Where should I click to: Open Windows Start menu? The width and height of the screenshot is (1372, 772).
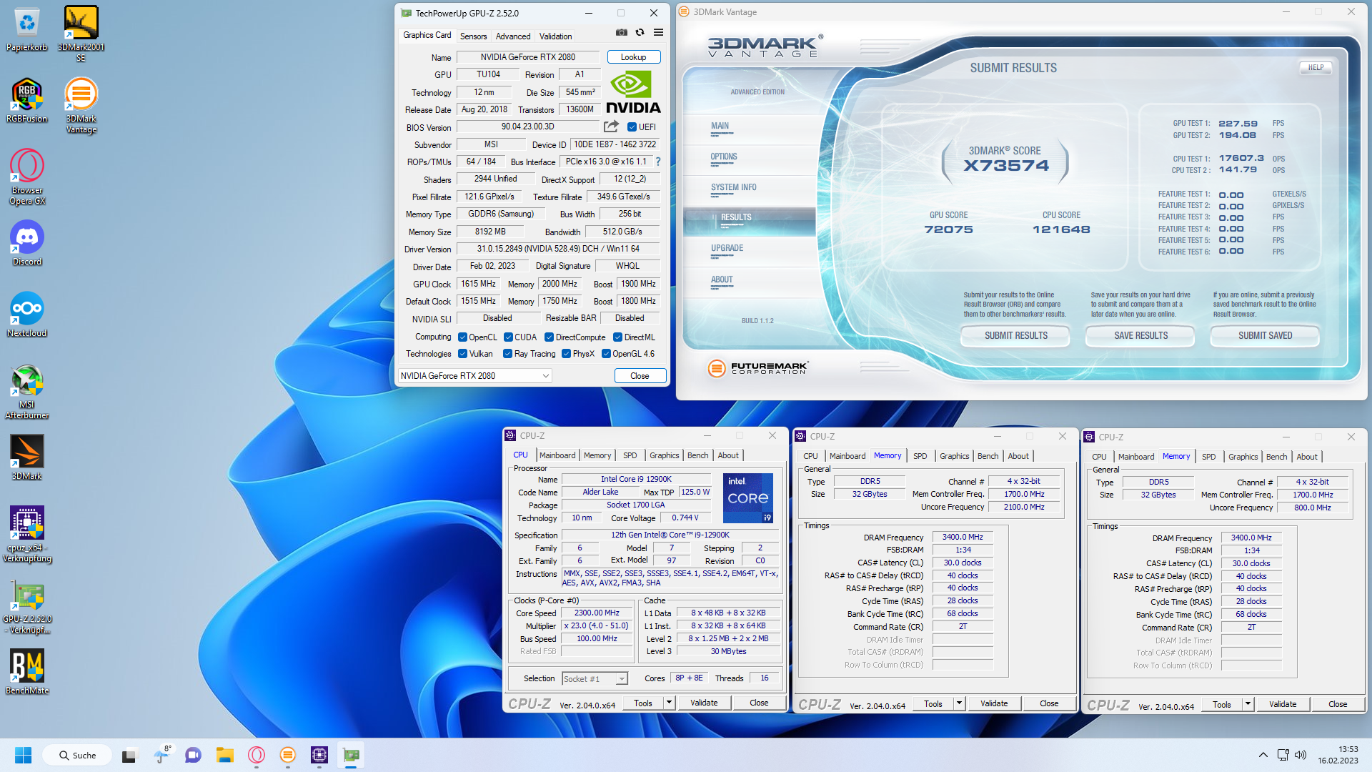tap(23, 755)
